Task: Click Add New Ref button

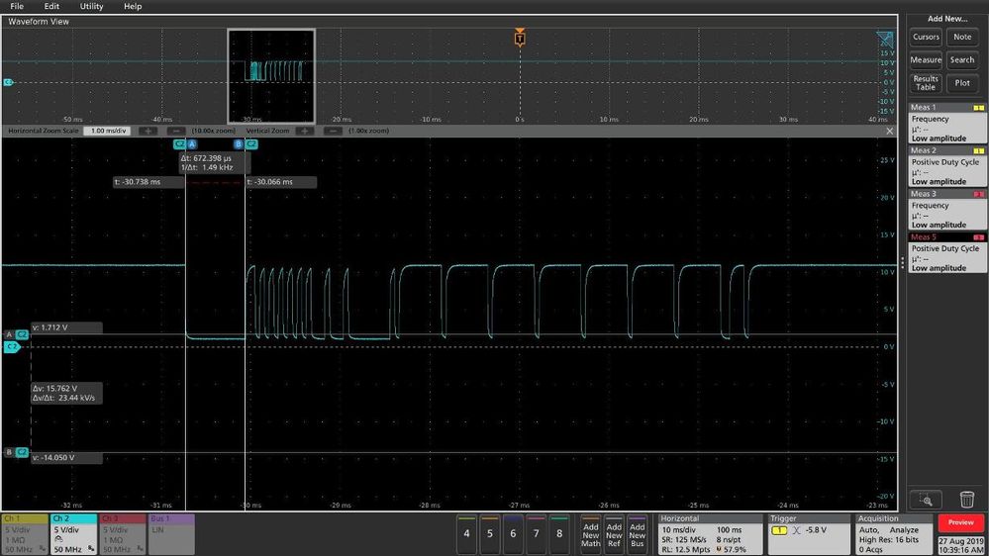Action: [614, 534]
